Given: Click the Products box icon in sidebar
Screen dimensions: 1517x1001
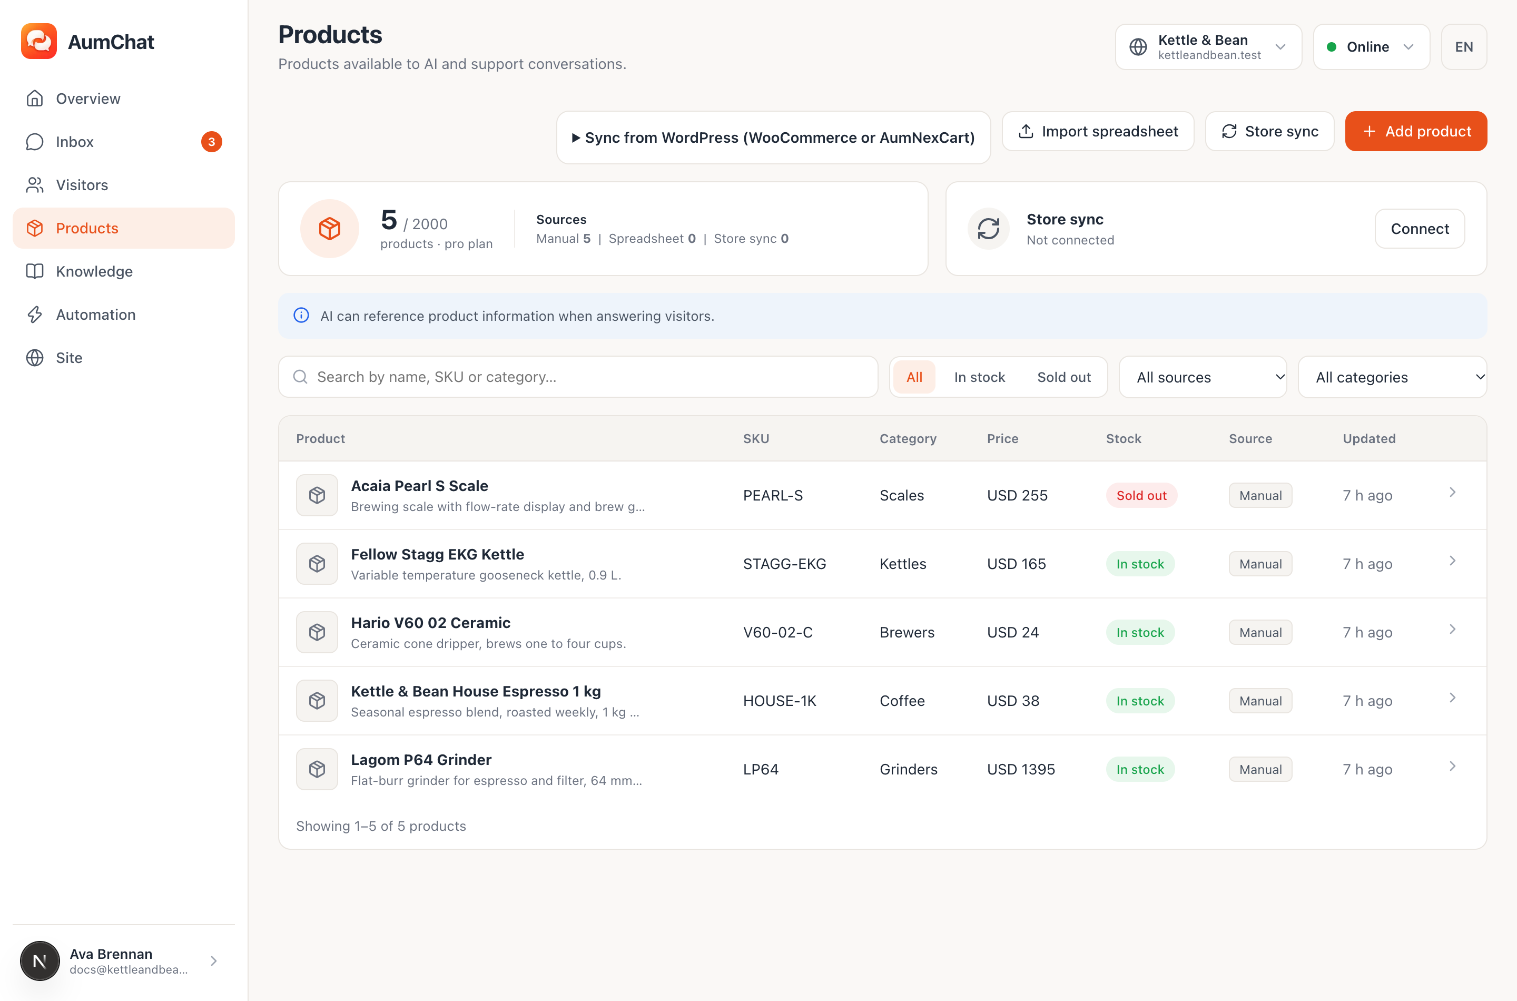Looking at the screenshot, I should tap(35, 228).
